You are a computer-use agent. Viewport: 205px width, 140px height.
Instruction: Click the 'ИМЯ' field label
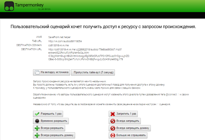pos(39,37)
